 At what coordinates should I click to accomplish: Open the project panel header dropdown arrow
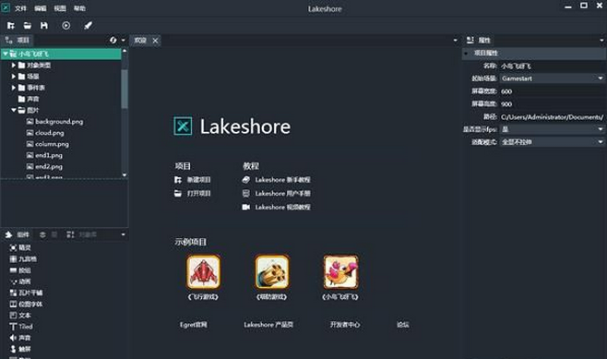coord(123,40)
